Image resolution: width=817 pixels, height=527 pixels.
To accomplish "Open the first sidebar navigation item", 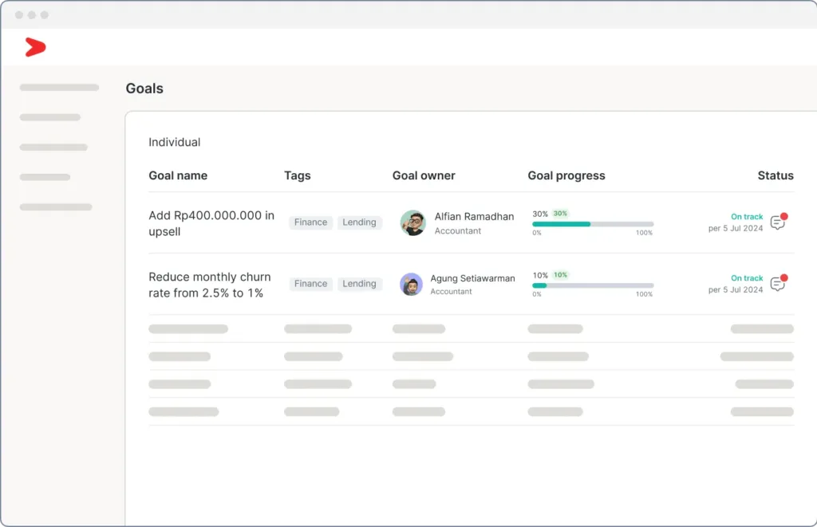I will click(x=59, y=87).
